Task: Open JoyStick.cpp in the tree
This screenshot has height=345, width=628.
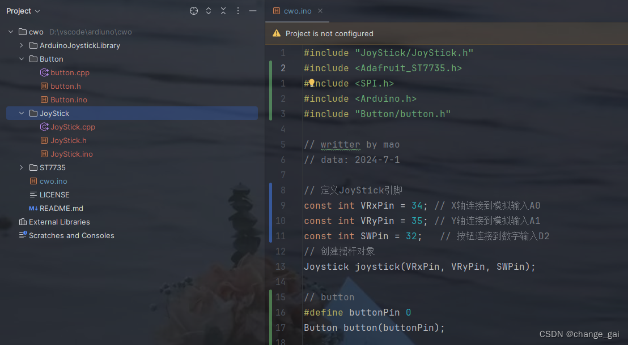Action: (x=73, y=127)
